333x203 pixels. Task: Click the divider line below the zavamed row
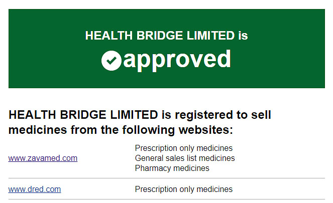166,178
